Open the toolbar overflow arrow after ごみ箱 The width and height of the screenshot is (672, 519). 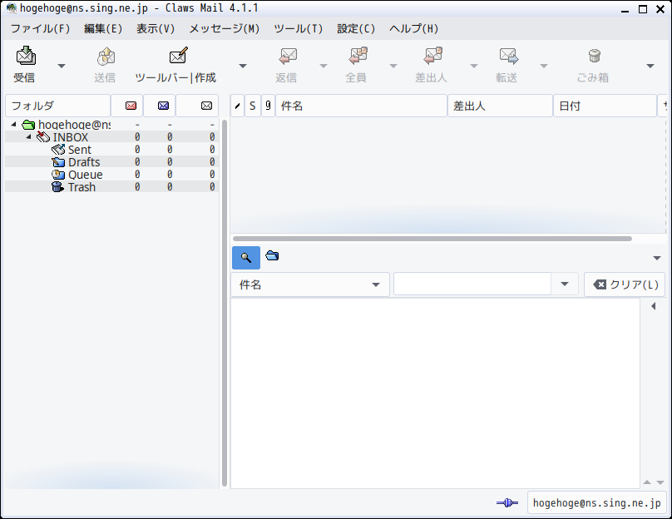click(x=650, y=66)
